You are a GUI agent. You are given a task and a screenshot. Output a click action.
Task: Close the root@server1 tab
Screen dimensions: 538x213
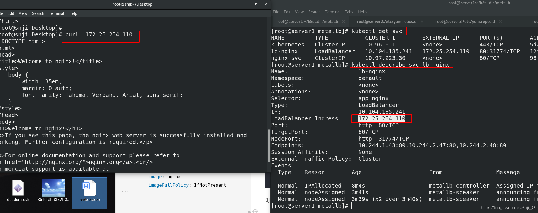344,22
